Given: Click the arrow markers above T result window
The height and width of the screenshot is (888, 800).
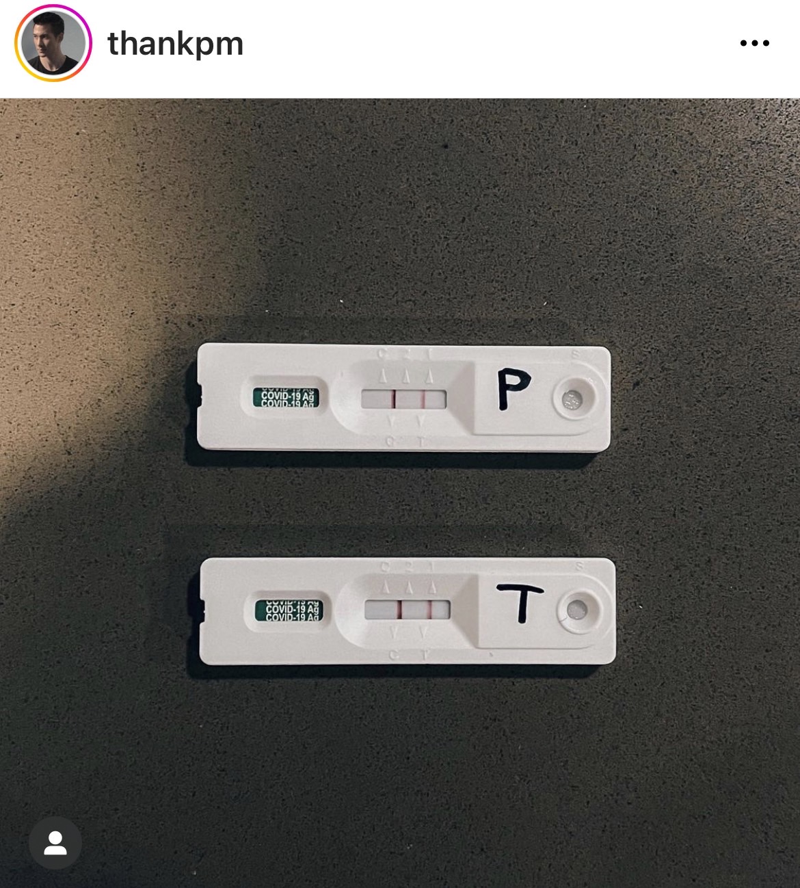Looking at the screenshot, I should pos(409,587).
